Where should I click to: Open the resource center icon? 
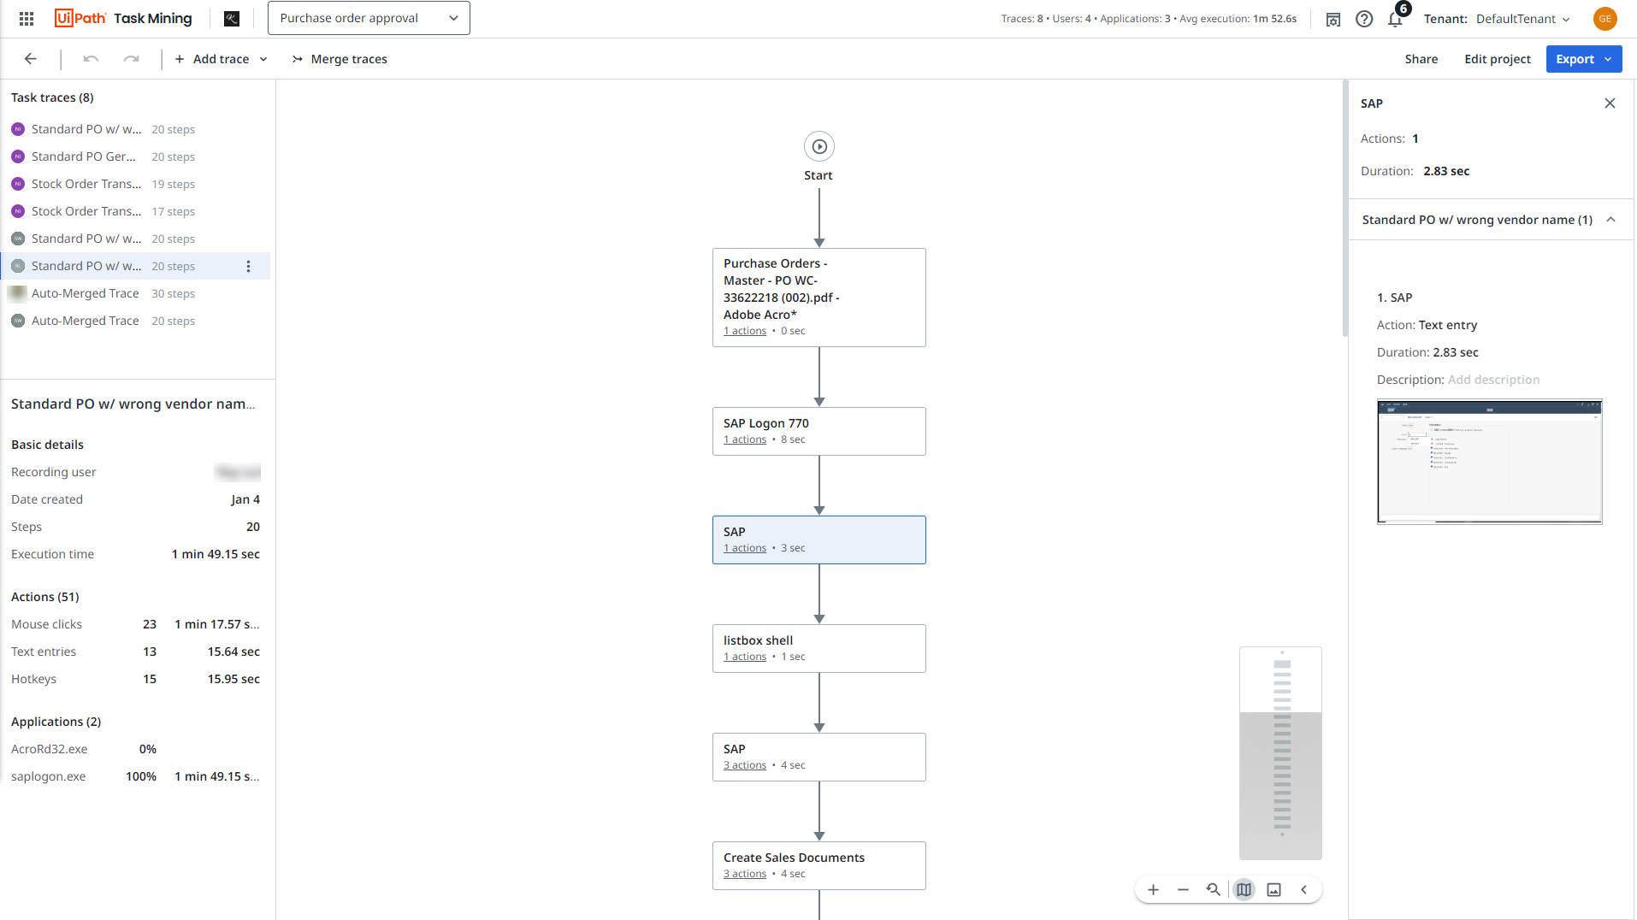[1333, 19]
